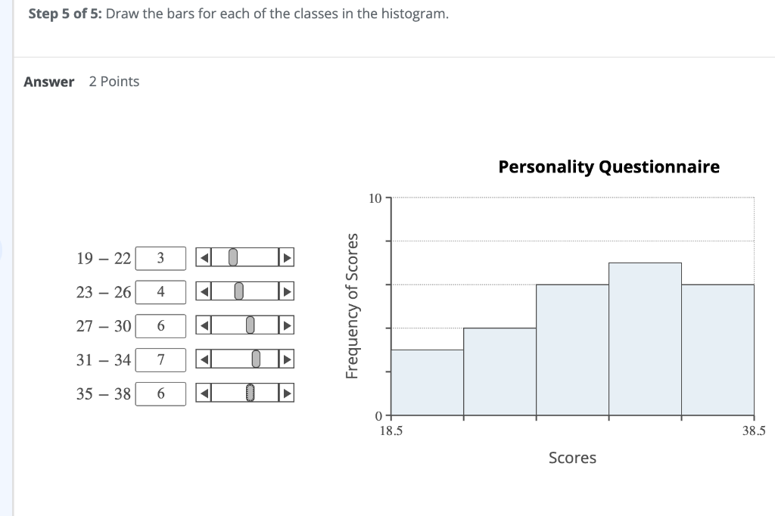Screen dimensions: 775x516
Task: Click the increment arrow for class 23 – 26
Action: point(288,291)
